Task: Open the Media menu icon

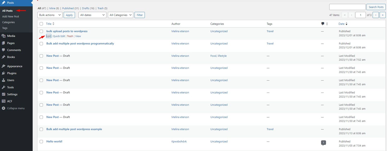Action: [3, 36]
